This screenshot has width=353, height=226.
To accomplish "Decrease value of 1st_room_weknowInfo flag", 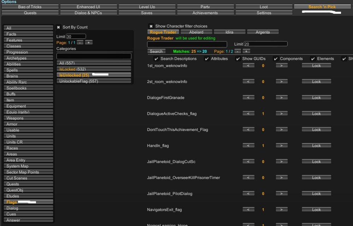I will (x=248, y=66).
